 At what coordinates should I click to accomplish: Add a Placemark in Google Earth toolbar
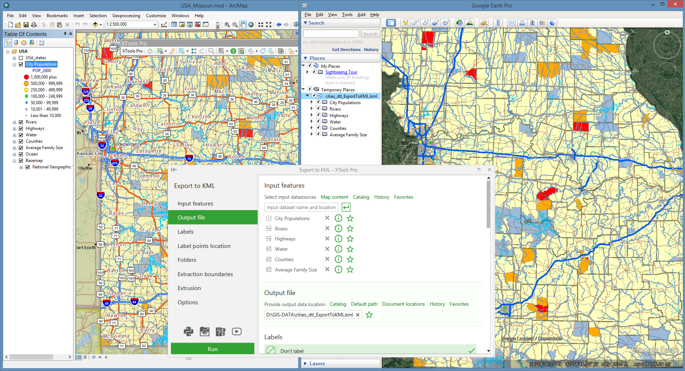[405, 23]
